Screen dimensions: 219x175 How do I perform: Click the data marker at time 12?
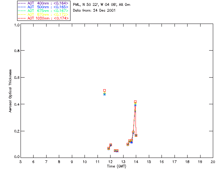pos(111,145)
